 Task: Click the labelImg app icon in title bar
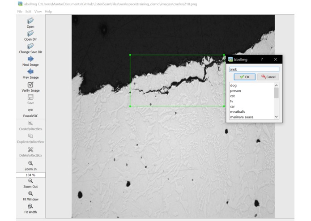pyautogui.click(x=20, y=4)
